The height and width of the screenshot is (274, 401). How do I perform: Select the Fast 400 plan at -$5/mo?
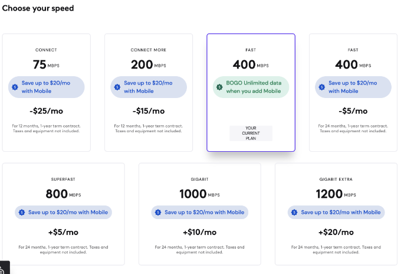(353, 93)
